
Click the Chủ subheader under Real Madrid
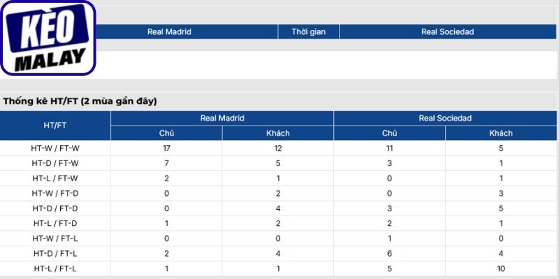166,133
